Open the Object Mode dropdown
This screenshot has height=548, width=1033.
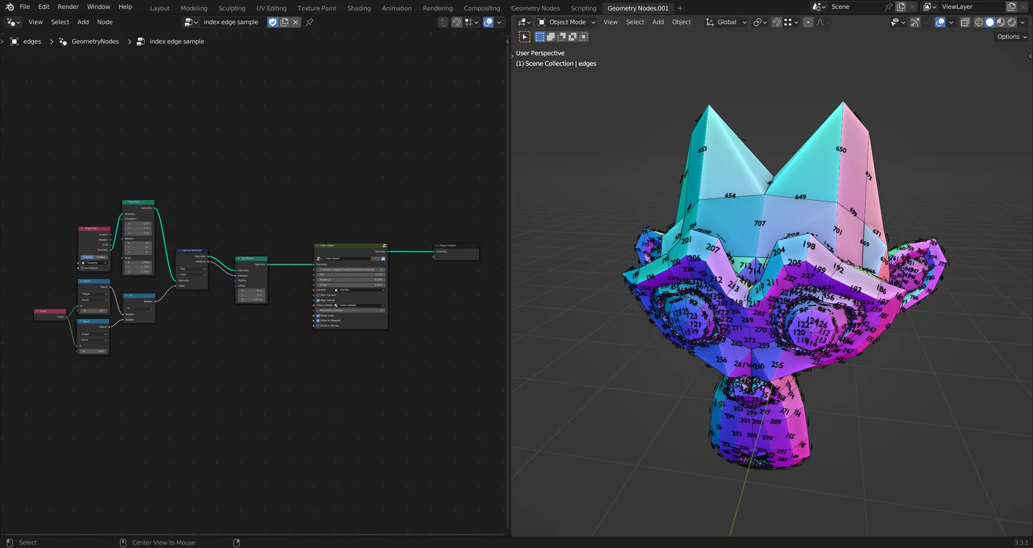(567, 22)
